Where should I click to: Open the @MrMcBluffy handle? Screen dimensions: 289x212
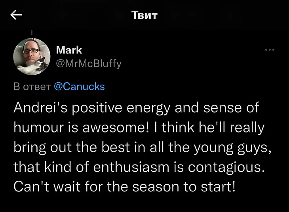click(x=89, y=63)
